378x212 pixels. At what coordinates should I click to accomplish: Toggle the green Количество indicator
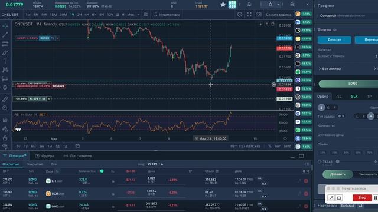(x=102, y=171)
